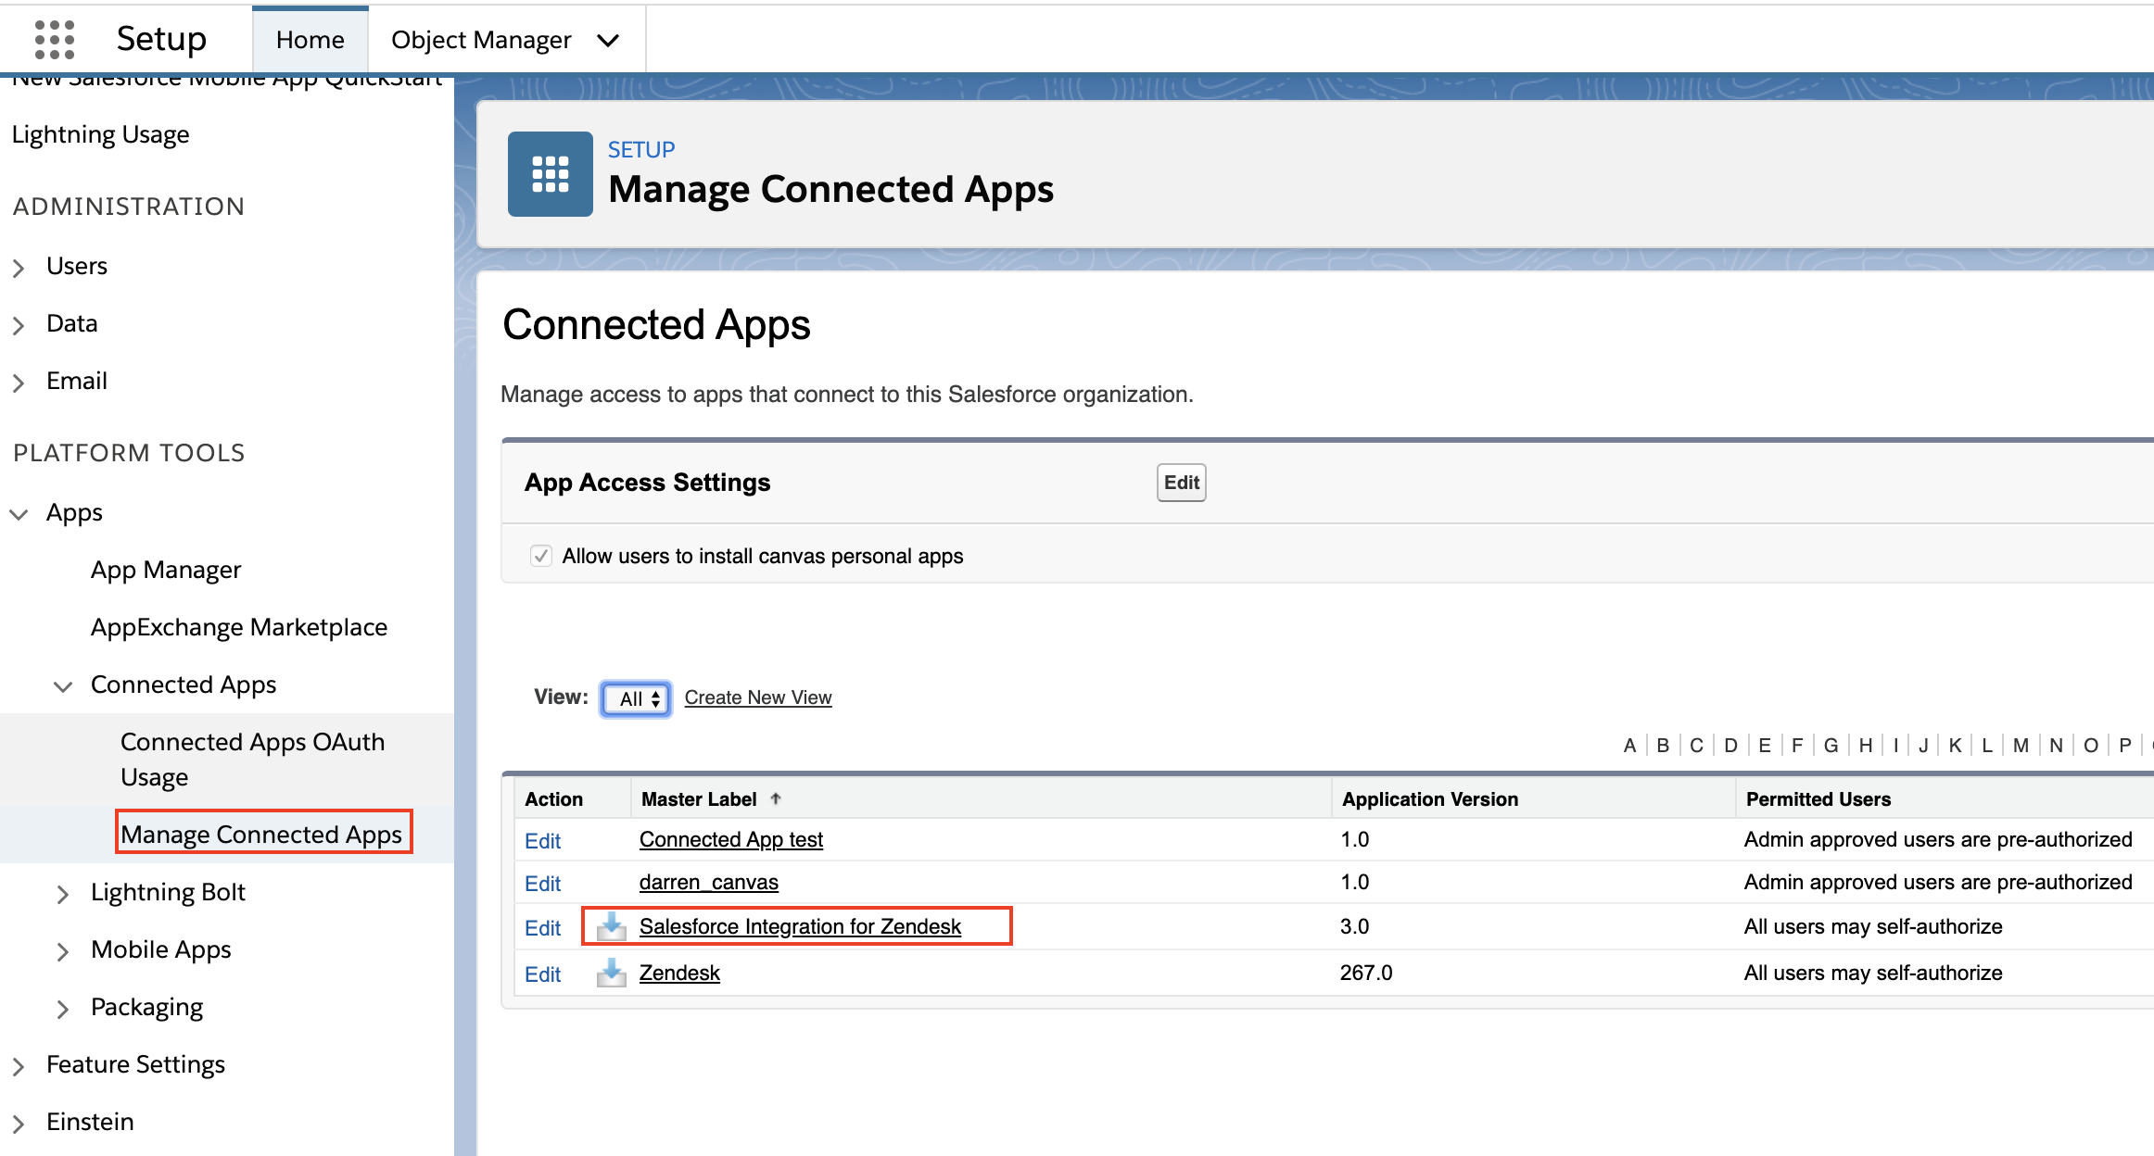Toggle Allow users to install canvas personal apps
This screenshot has width=2154, height=1156.
coord(541,556)
